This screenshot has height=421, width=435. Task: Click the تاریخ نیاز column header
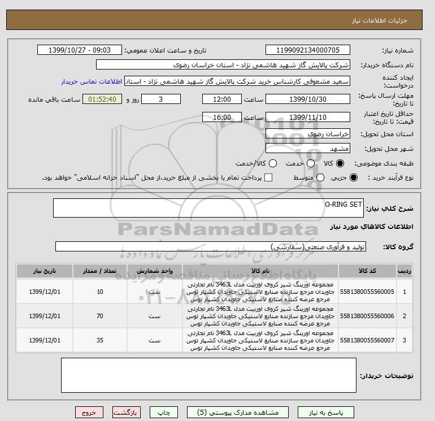(45, 271)
